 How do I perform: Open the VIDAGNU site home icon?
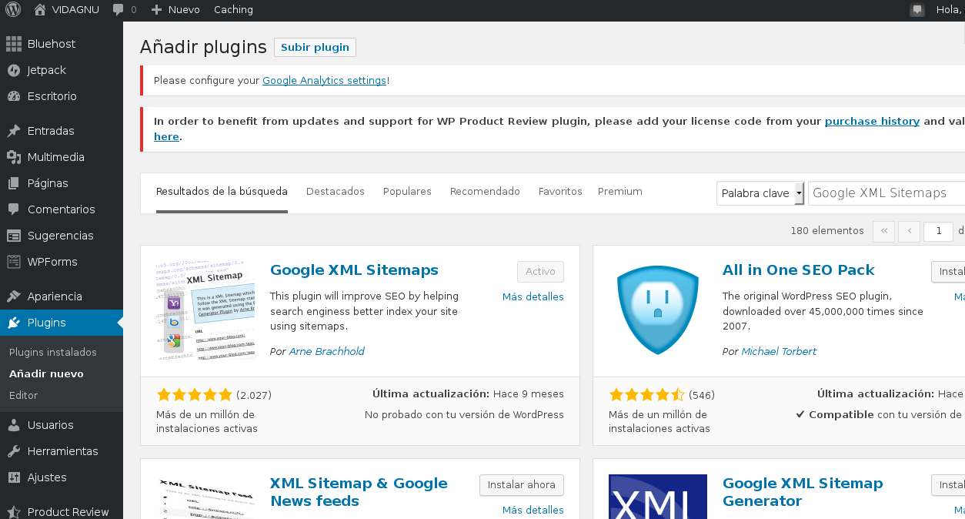pyautogui.click(x=41, y=10)
